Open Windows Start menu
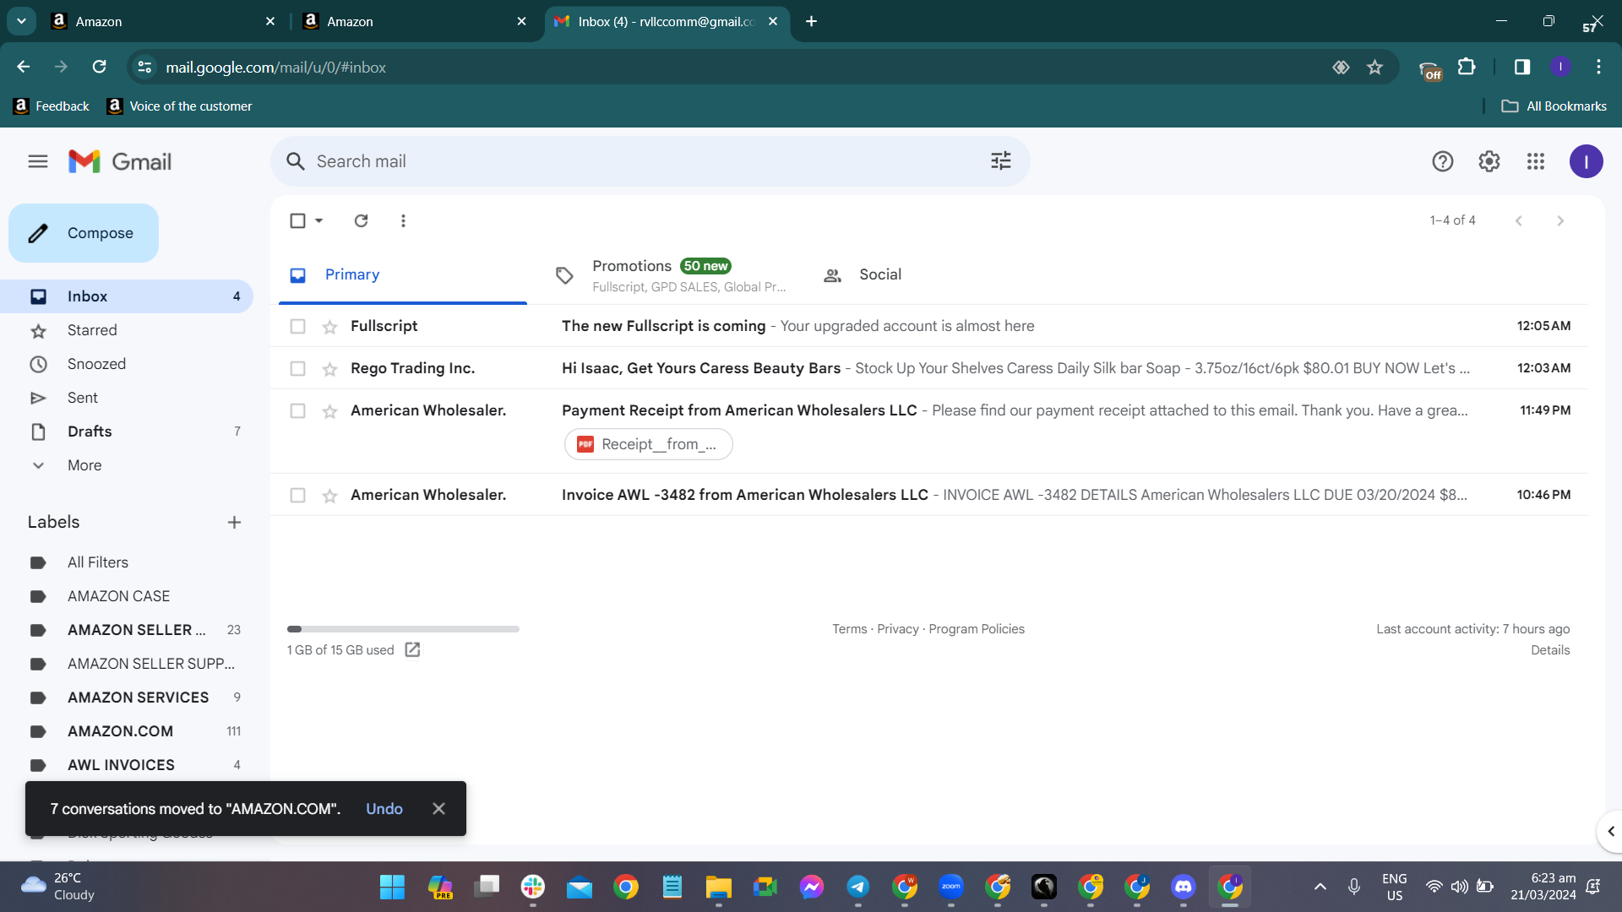 (x=392, y=887)
